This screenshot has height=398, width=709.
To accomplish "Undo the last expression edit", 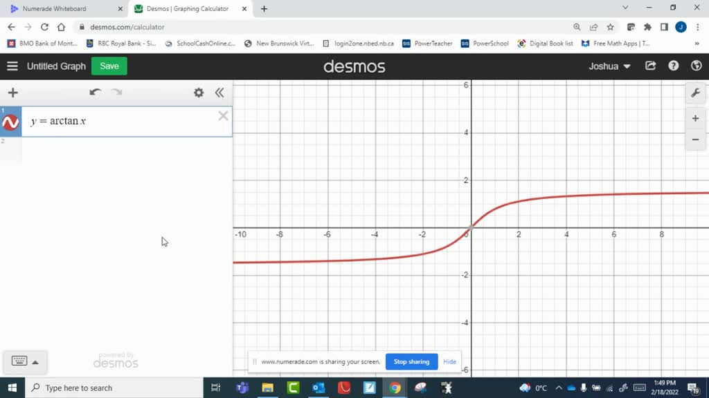I will coord(96,93).
